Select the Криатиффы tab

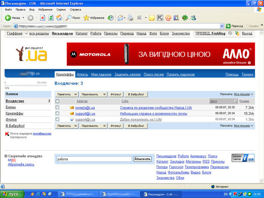pos(65,74)
